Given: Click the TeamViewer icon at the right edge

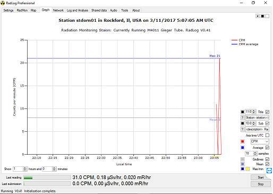Looking at the screenshot, I should tap(269, 171).
